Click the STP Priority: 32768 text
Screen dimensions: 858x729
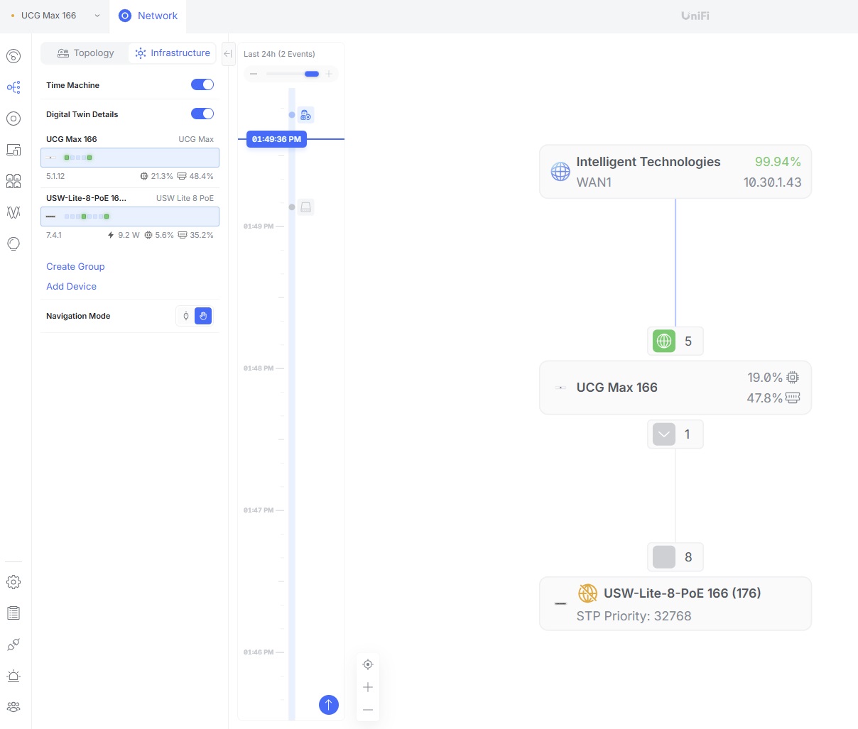[634, 616]
